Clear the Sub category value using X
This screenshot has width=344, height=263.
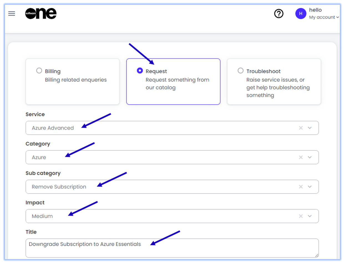point(301,187)
